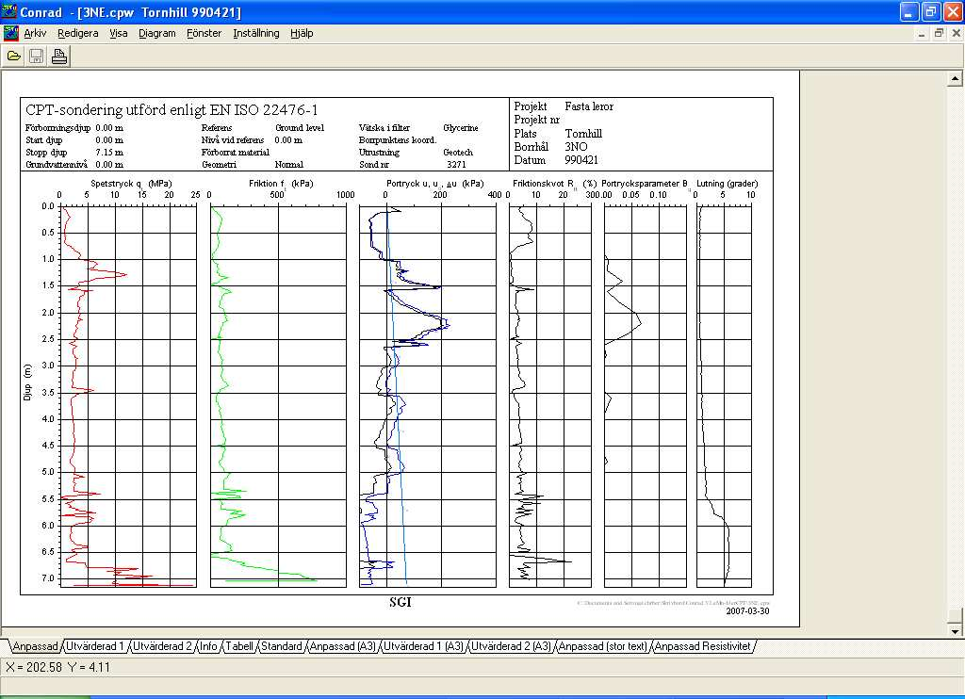Click the Sond nr value 3271
Viewport: 965px width, 699px height.
456,164
